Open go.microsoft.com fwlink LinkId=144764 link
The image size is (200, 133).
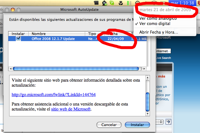(54, 95)
